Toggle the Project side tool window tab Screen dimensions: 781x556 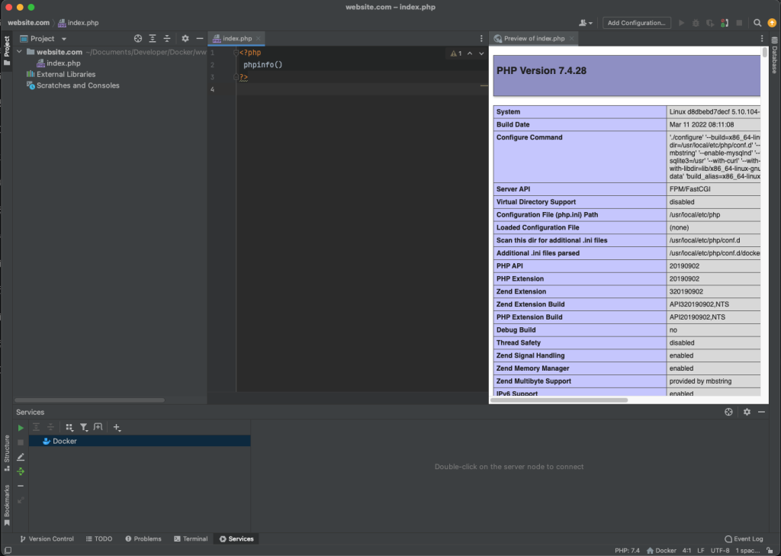click(x=6, y=50)
